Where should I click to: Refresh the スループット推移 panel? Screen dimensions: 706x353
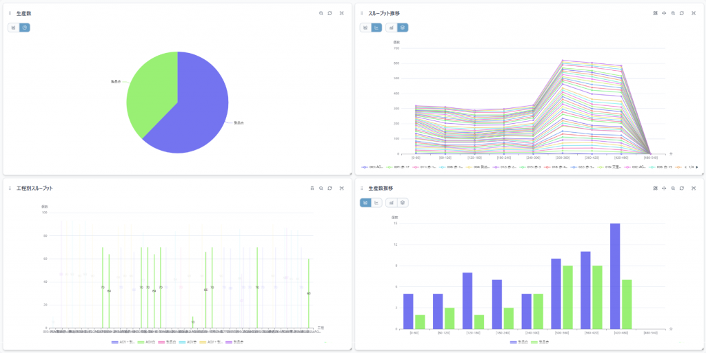tap(682, 14)
